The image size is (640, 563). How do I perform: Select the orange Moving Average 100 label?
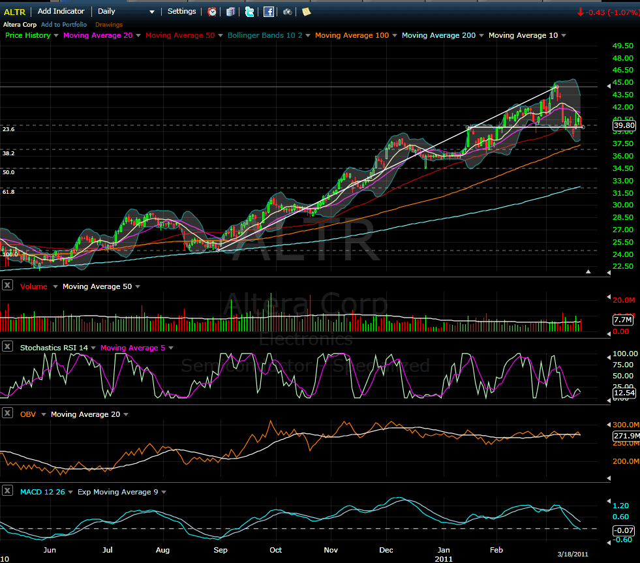tap(352, 35)
